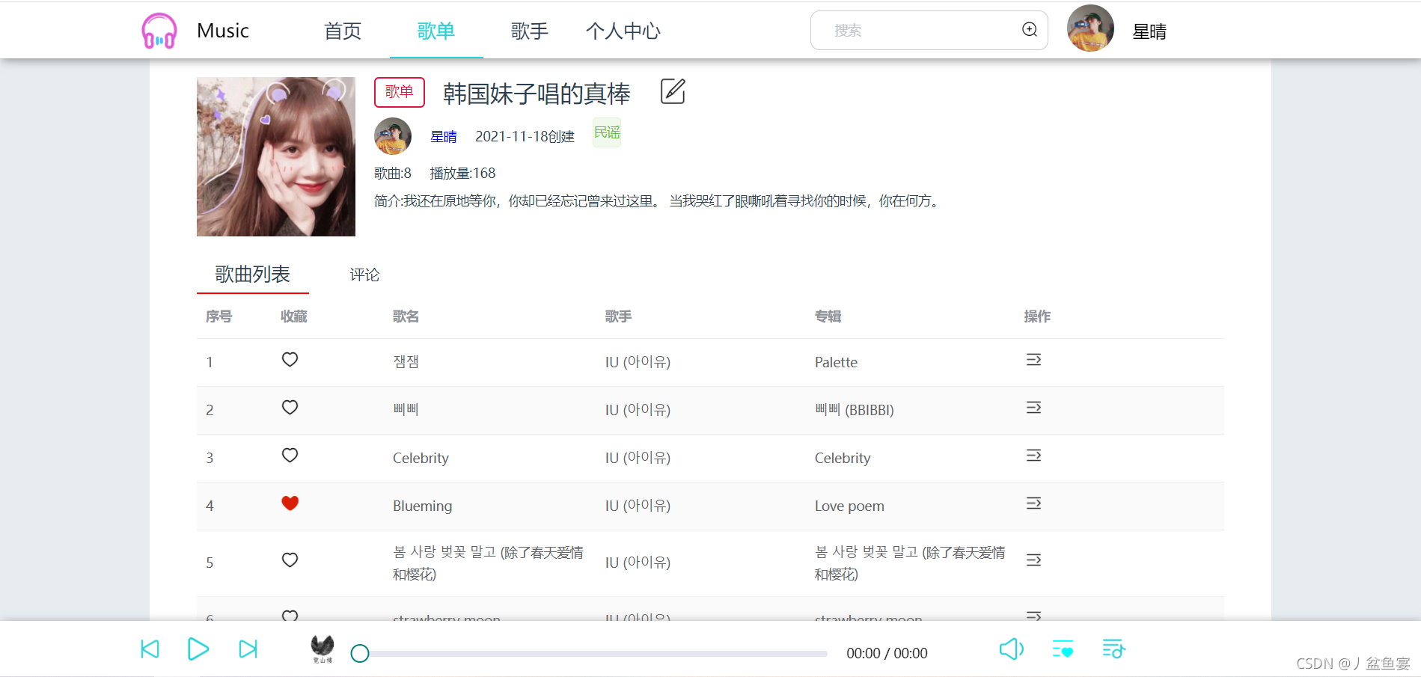Play the song Celebrity
Screen dimensions: 1421x677
[421, 458]
